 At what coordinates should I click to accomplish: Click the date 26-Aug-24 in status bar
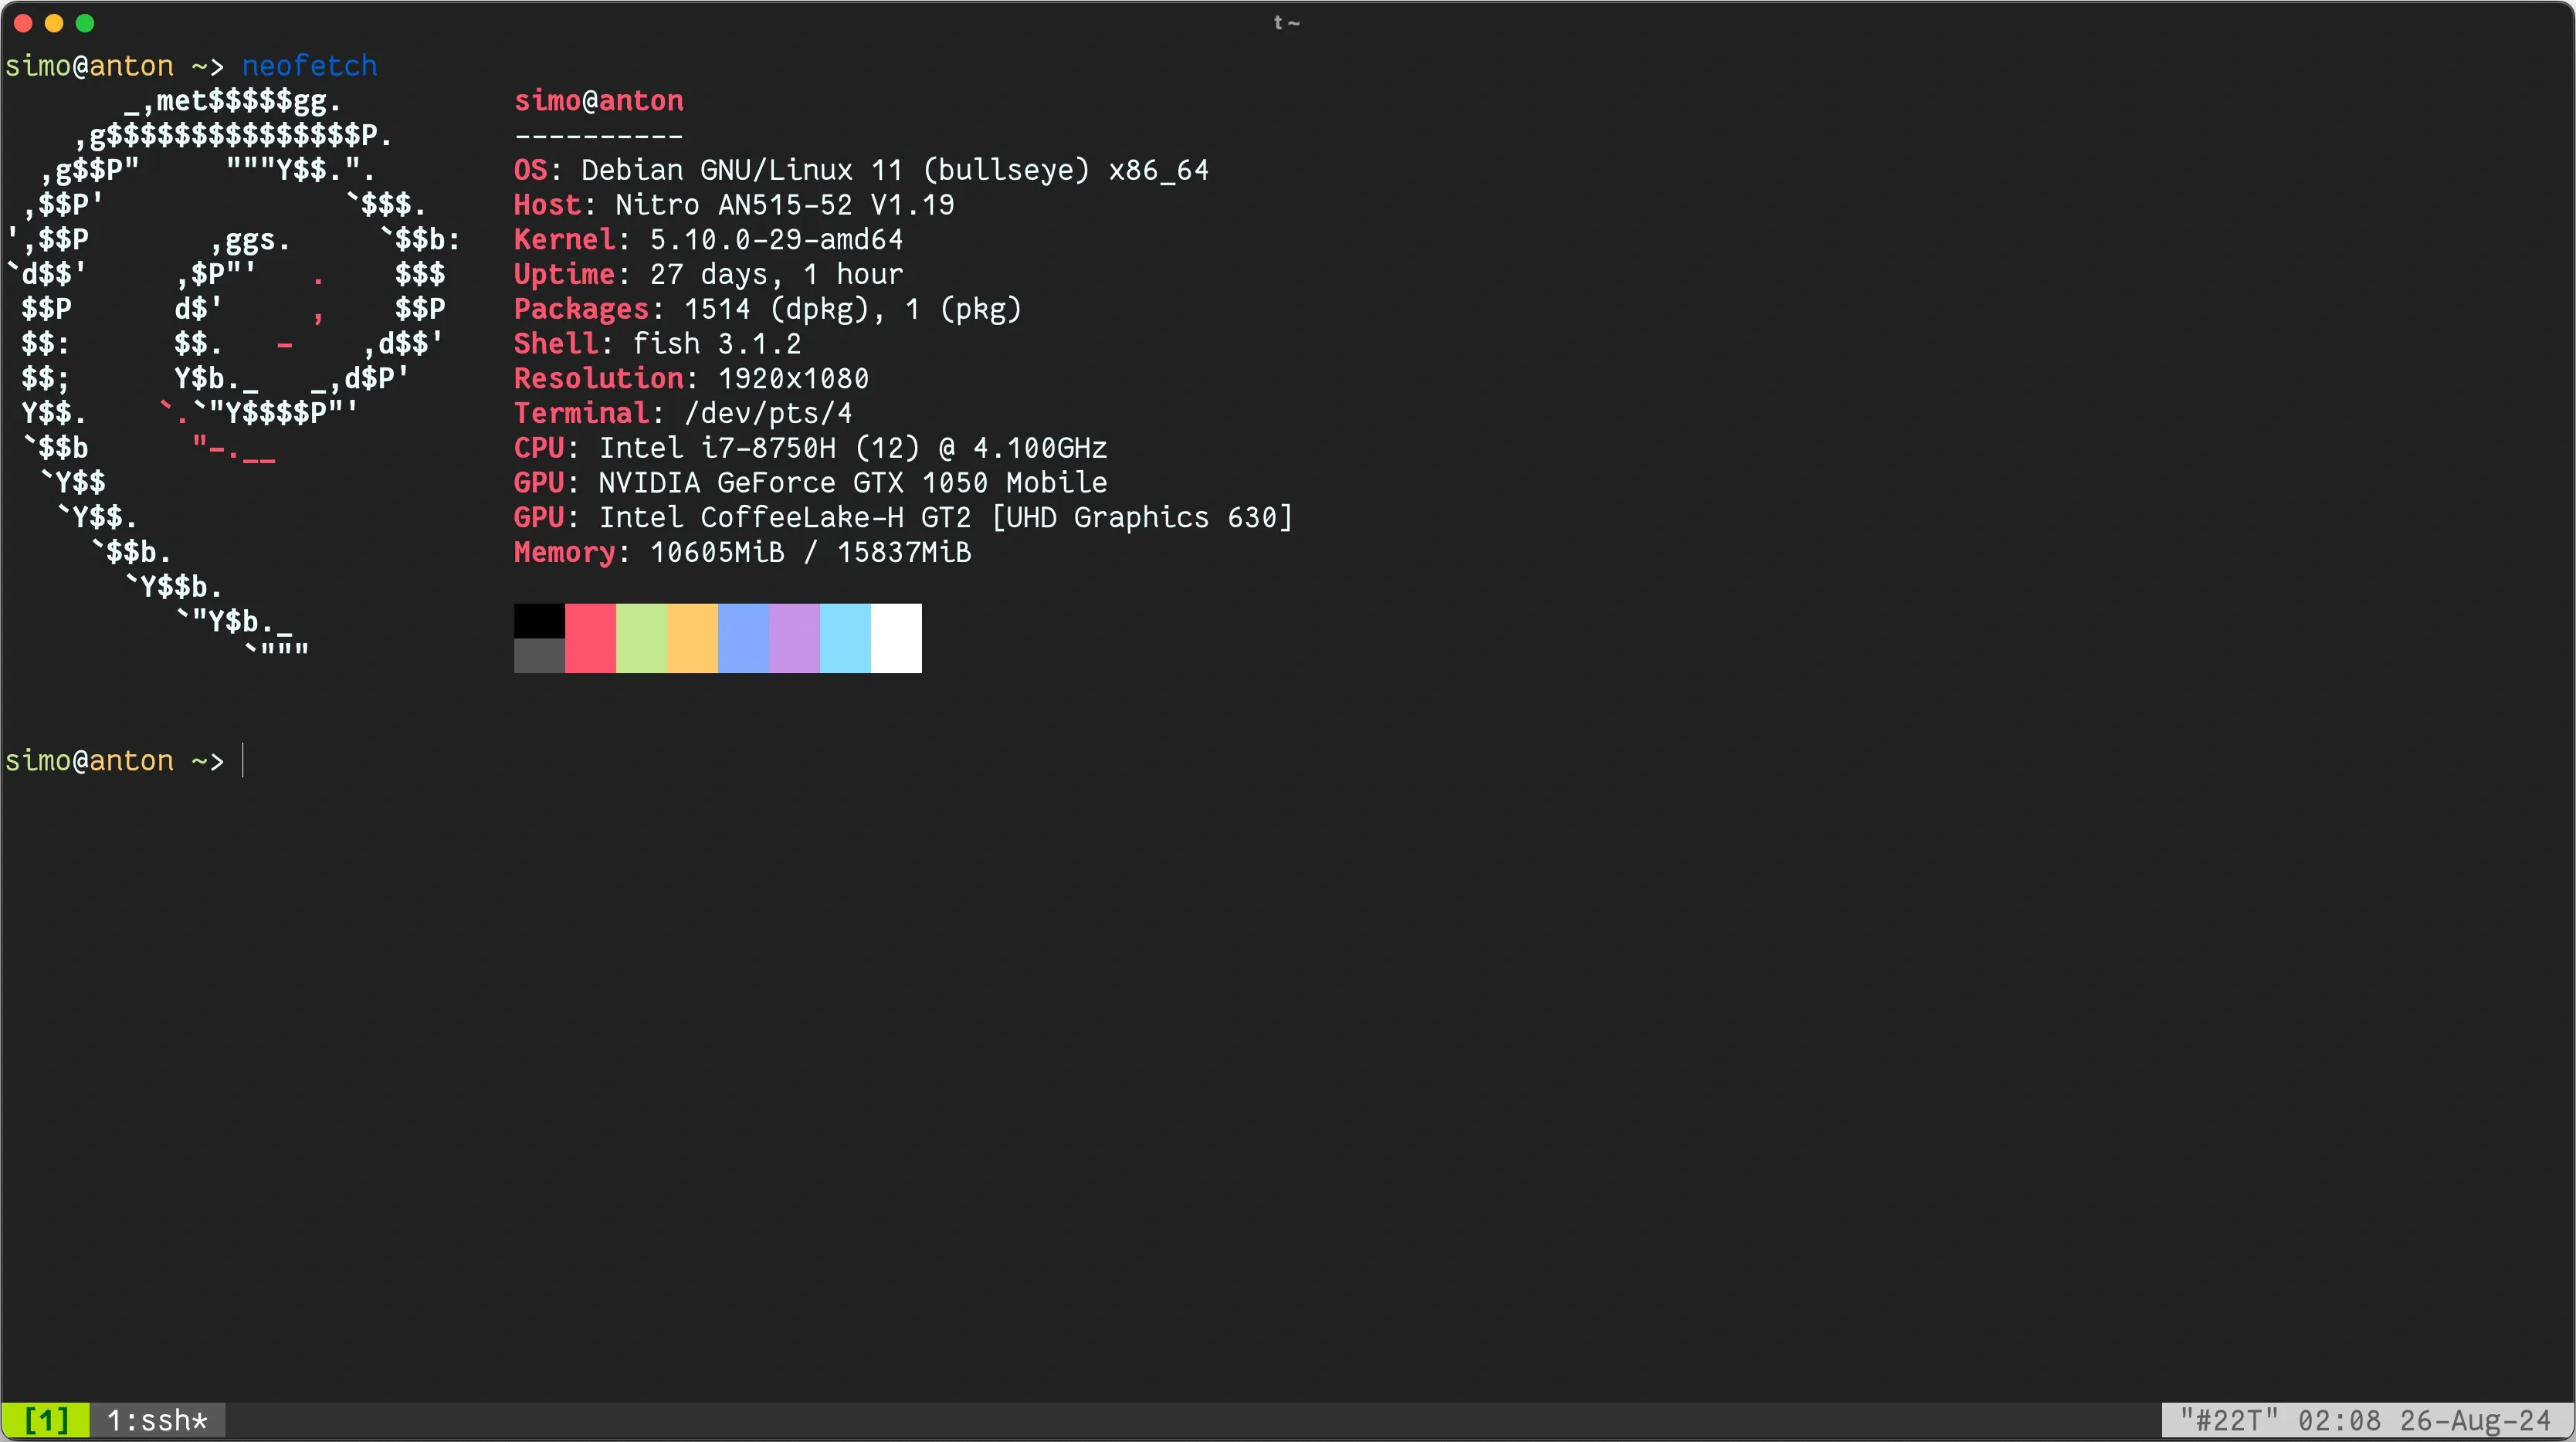[2475, 1420]
